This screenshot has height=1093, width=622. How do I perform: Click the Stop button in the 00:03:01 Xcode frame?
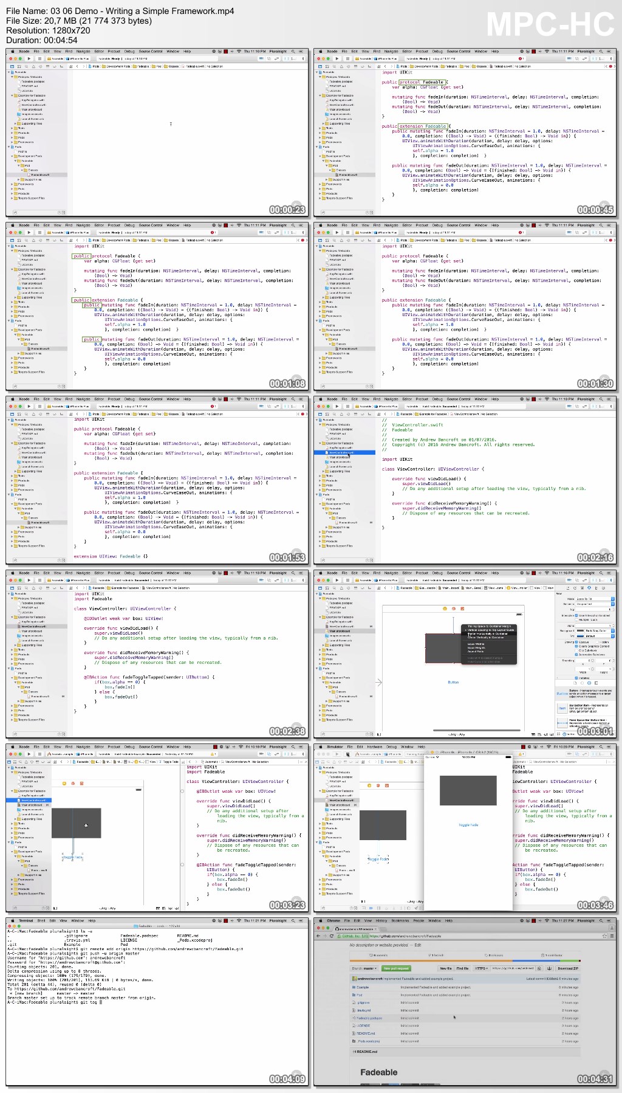(347, 581)
